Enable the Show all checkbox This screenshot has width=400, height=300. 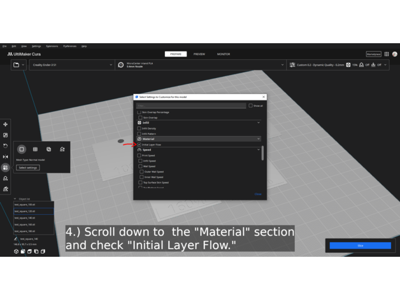(251, 106)
